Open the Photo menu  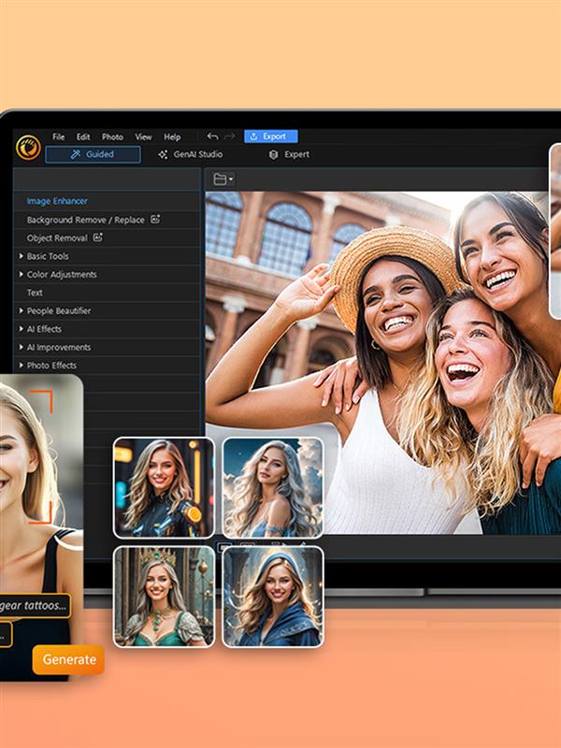click(x=112, y=137)
